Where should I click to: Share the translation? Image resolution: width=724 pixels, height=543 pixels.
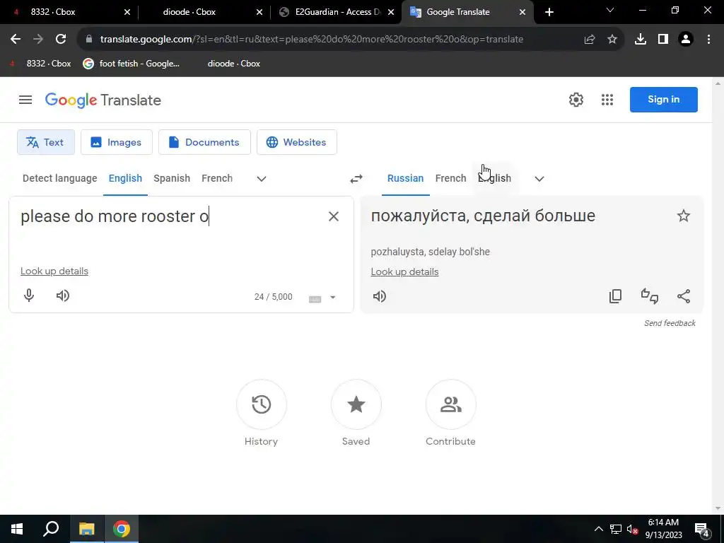(684, 296)
